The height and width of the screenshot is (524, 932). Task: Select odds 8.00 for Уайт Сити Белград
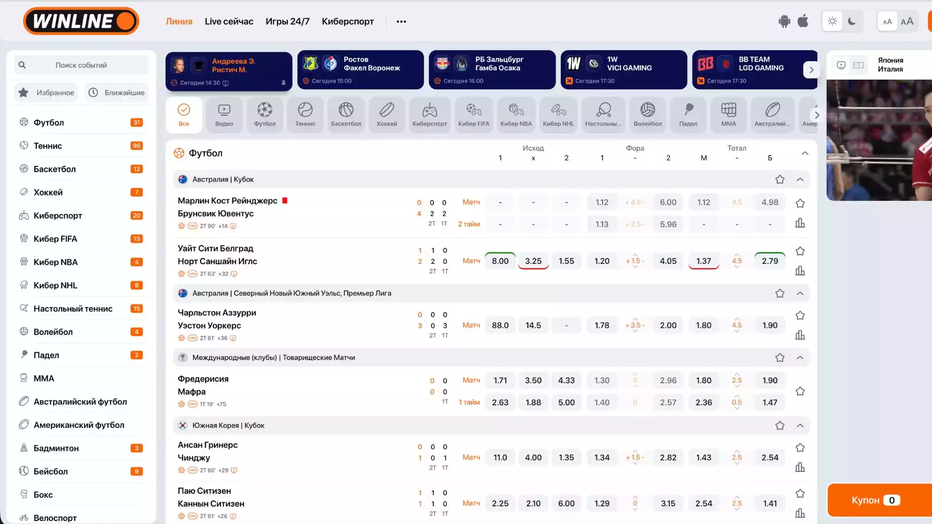pos(500,261)
